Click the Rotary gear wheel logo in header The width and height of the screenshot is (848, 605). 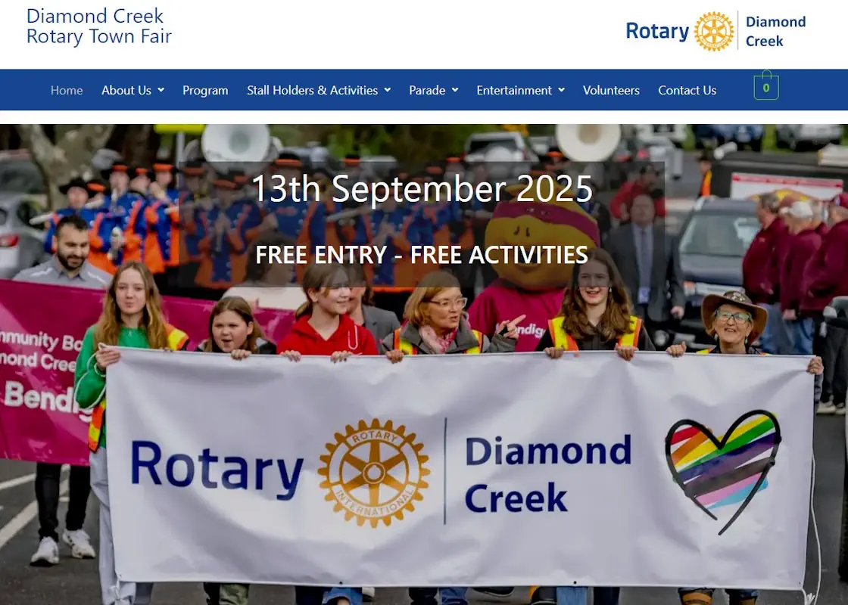coord(714,31)
